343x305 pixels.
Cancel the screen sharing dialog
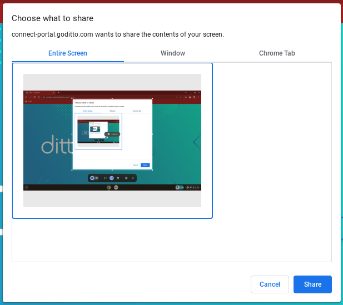pos(270,284)
